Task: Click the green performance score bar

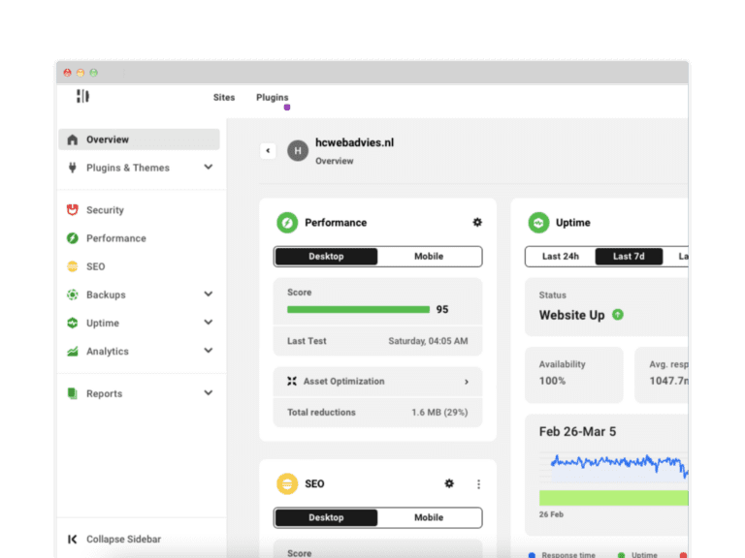Action: pyautogui.click(x=358, y=309)
